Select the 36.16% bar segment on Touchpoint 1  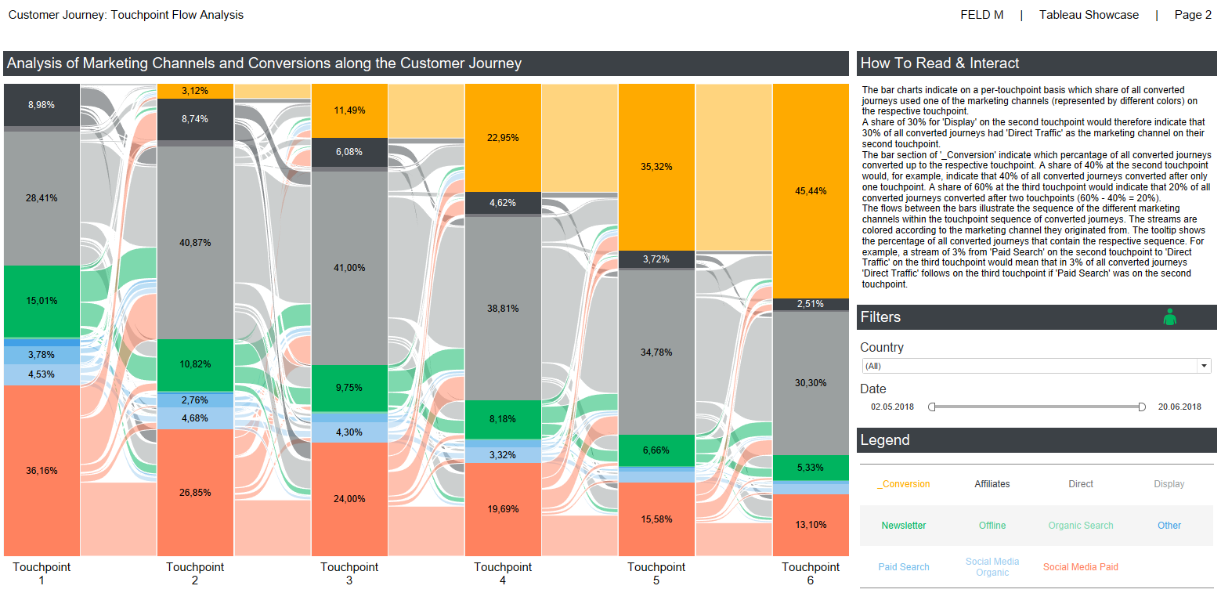pos(41,470)
